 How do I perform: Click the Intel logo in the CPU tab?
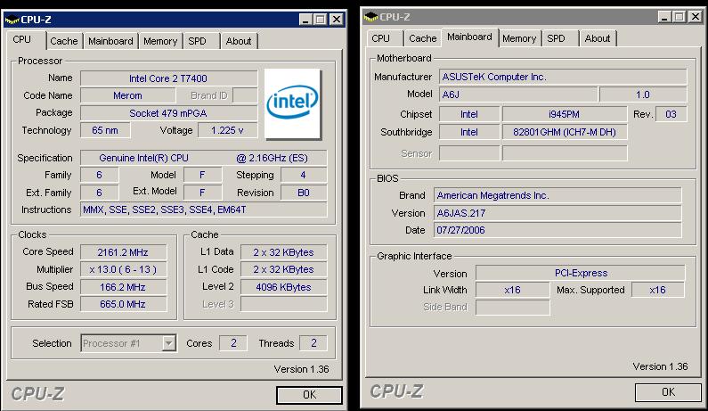coord(292,103)
